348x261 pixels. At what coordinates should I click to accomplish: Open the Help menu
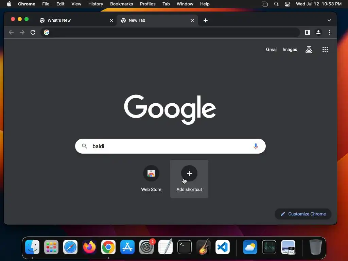pos(205,4)
